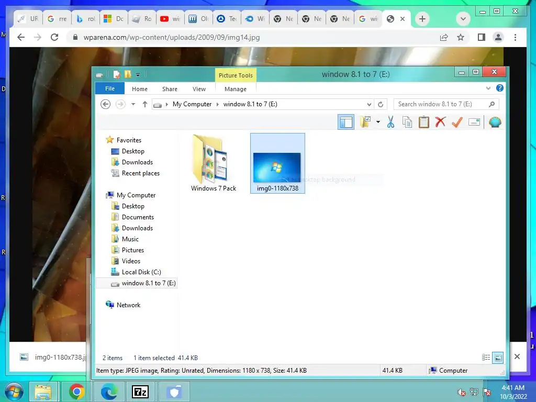Open the folder options dropdown arrow
Viewport: 536px width, 402px height.
(378, 122)
